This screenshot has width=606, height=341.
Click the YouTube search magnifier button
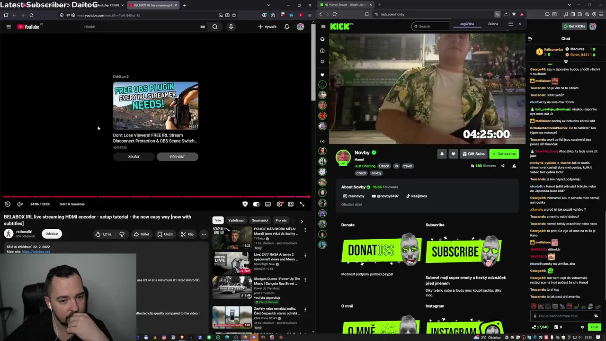point(215,27)
